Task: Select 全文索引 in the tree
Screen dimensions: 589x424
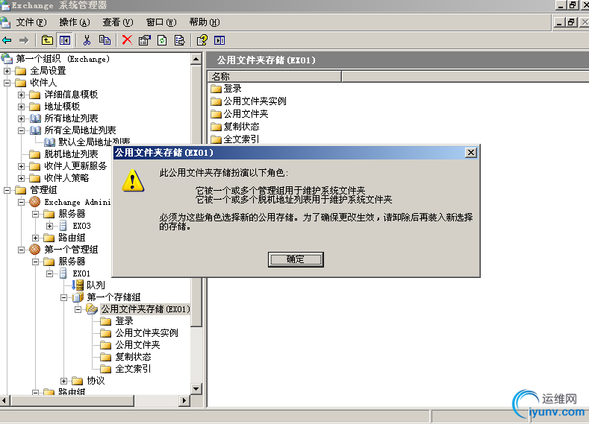Action: 133,369
